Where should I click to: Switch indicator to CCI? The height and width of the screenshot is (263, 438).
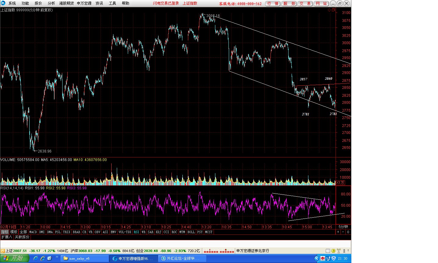[166, 232]
